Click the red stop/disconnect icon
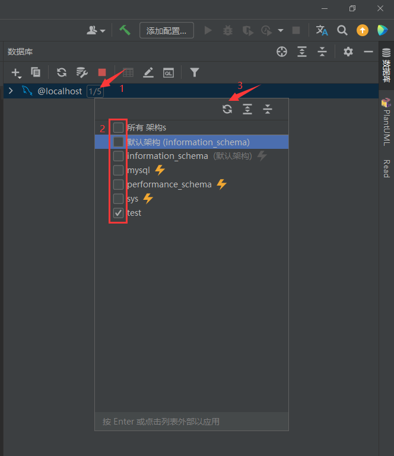This screenshot has width=394, height=456. click(x=102, y=72)
